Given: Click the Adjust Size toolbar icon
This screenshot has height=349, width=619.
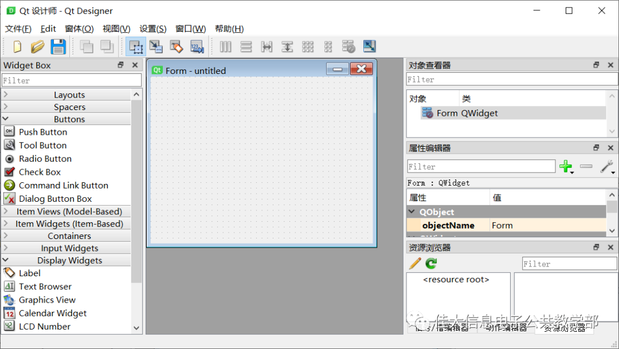Looking at the screenshot, I should 369,46.
